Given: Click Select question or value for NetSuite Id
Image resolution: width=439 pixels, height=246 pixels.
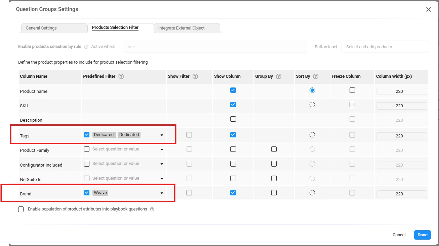Looking at the screenshot, I should [x=116, y=178].
